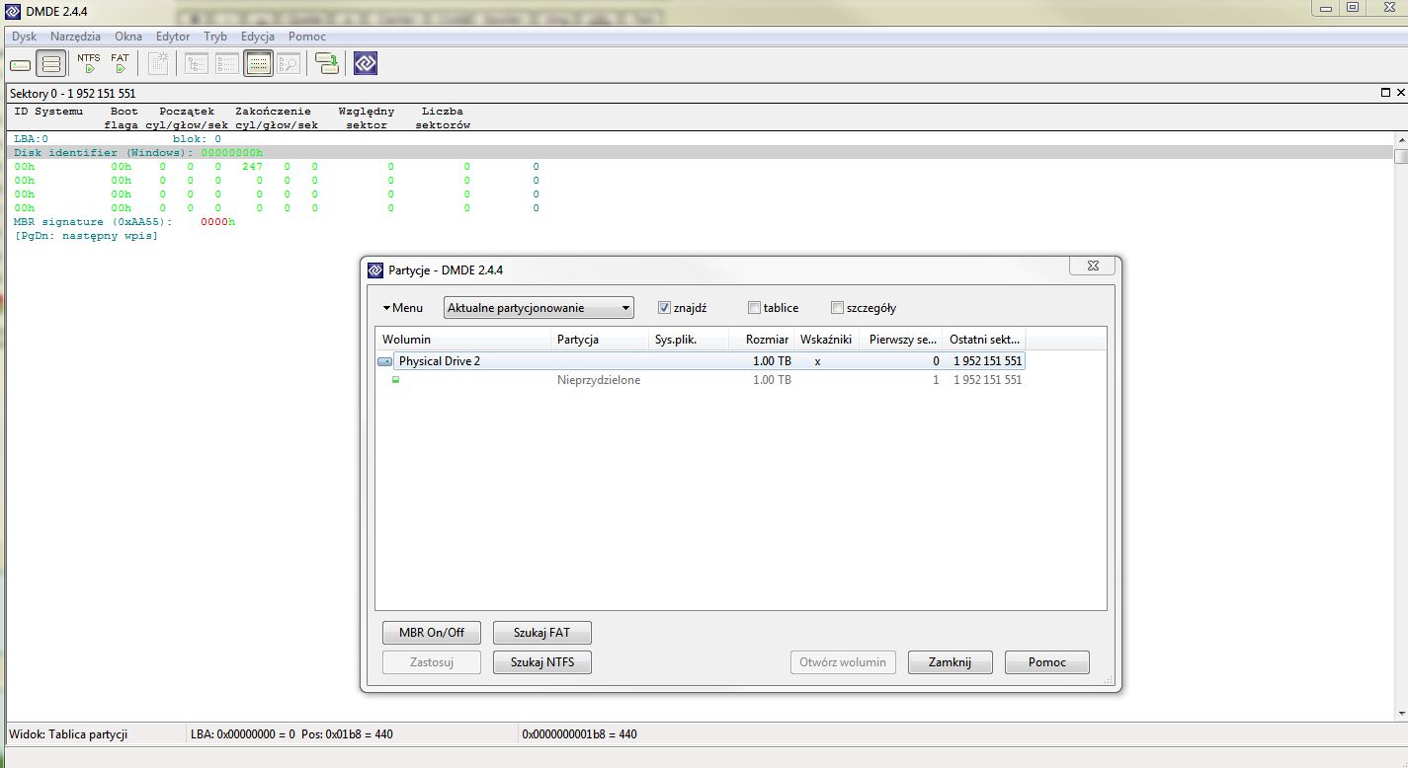Click the 1 952 151 551 value in Physical Drive 2 row
The image size is (1408, 768).
(x=988, y=361)
